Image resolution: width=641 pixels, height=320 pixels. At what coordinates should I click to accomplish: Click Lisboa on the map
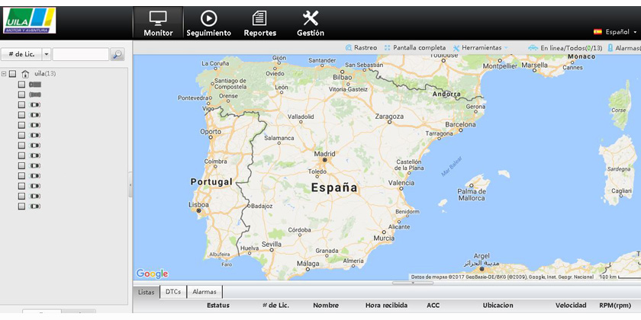coord(198,204)
